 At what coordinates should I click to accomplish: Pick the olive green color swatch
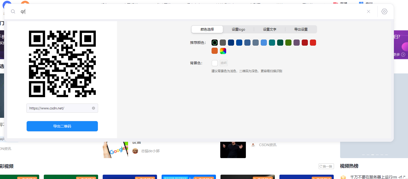[x=288, y=43]
